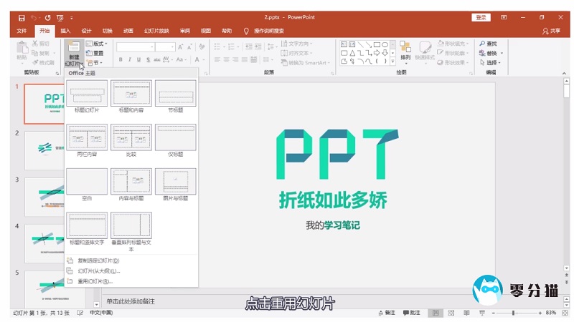The image size is (574, 322).
Task: Adjust the zoom slider in status bar
Action: click(x=513, y=313)
